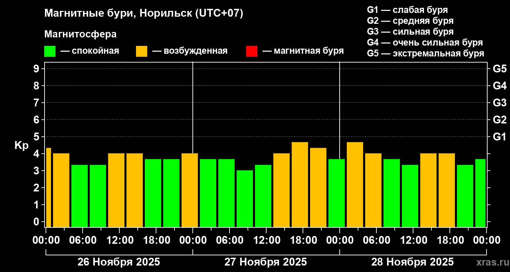The height and width of the screenshot is (272, 510).
Task: Click the 12:00 time label for 28 Ноября
Action: (413, 240)
